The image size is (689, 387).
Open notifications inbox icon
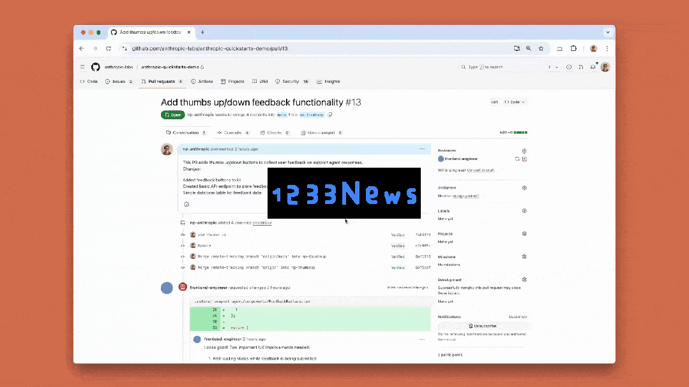click(x=593, y=67)
